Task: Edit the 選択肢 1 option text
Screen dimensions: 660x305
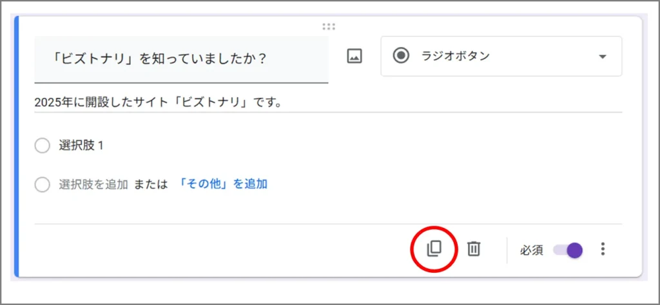Action: (x=82, y=145)
